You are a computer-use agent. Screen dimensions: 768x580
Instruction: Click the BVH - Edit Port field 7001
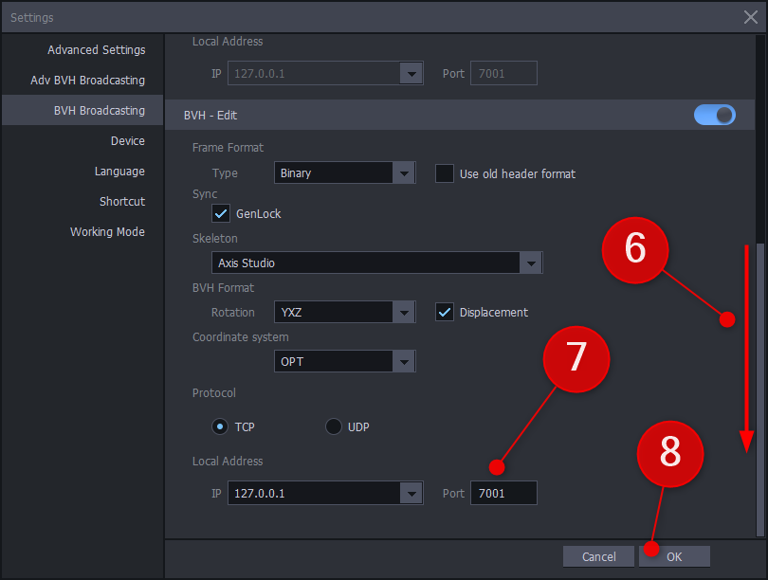(504, 493)
